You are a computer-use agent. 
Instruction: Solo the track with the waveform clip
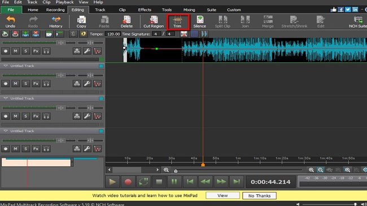[x=26, y=51]
